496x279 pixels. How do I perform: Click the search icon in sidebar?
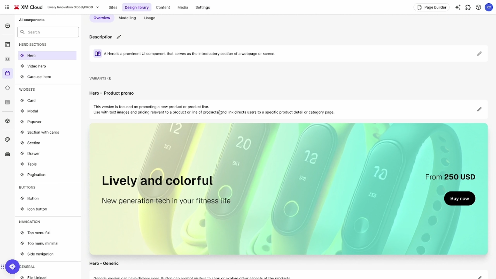[x=22, y=32]
